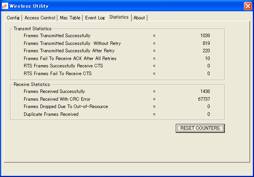Click the RTS Fail To Receive CTS value 0
Image resolution: width=254 pixels, height=177 pixels.
click(x=208, y=74)
